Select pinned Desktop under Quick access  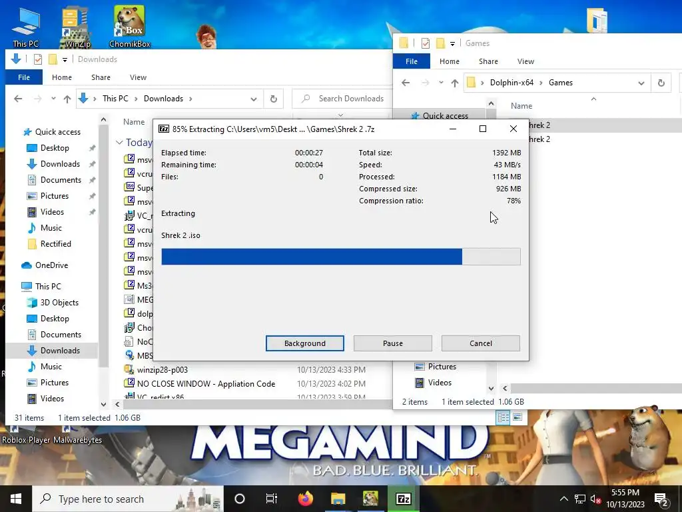[x=55, y=148]
